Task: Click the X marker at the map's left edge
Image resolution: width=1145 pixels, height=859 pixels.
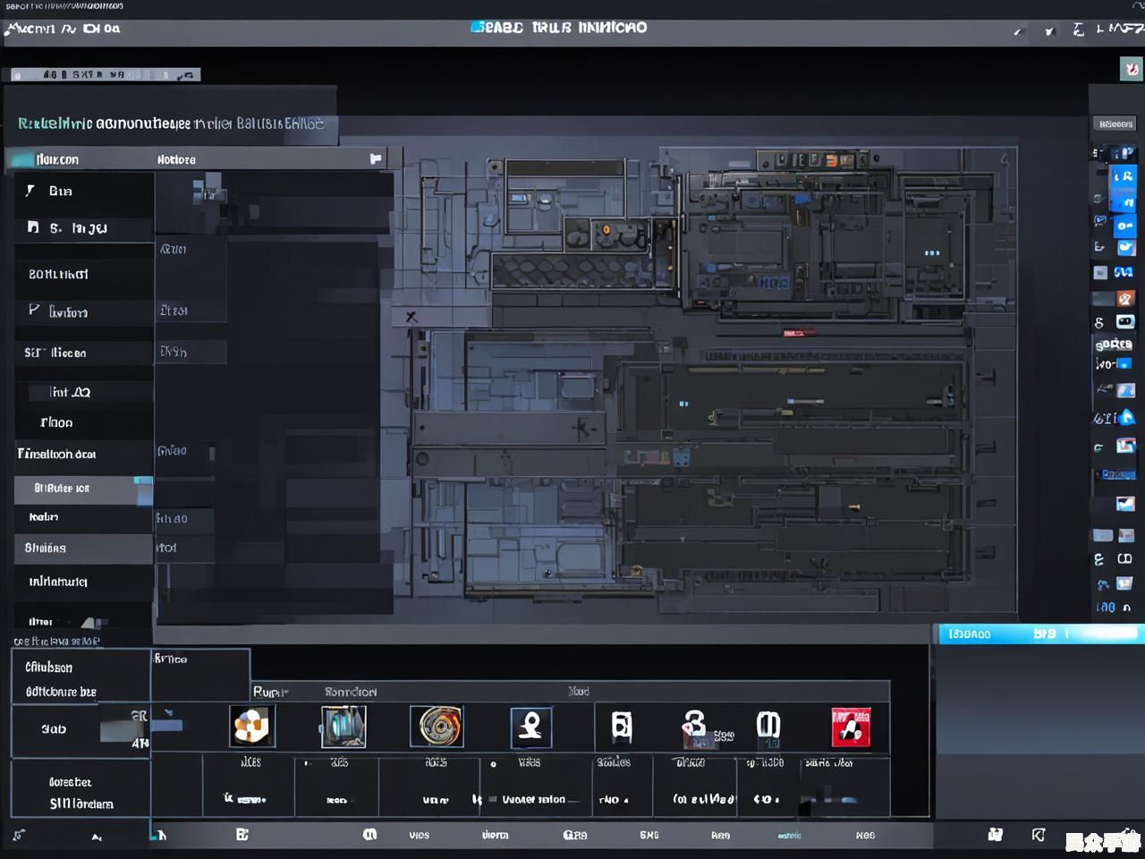Action: pyautogui.click(x=411, y=317)
